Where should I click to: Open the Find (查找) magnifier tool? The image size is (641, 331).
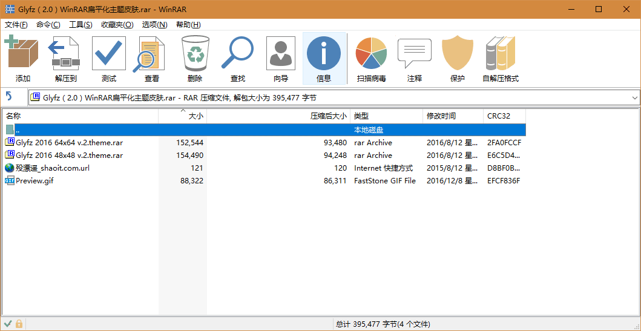[x=238, y=53]
